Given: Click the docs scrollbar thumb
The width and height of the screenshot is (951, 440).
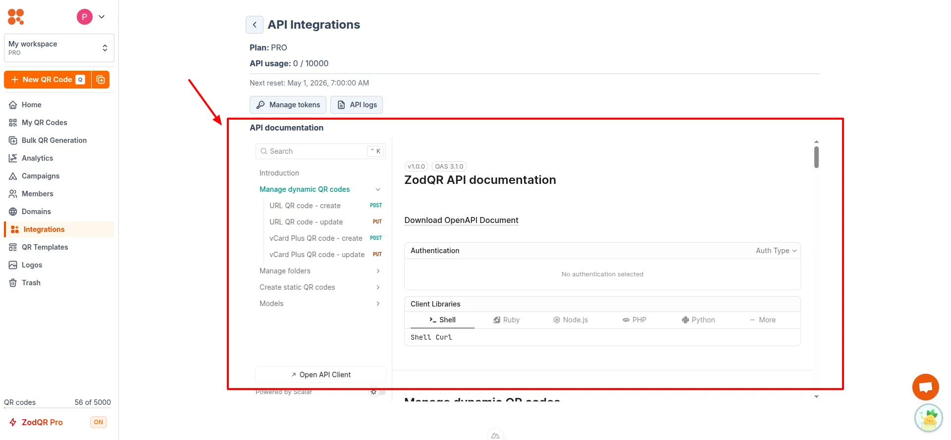Looking at the screenshot, I should pyautogui.click(x=816, y=157).
